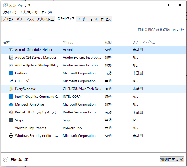Switch to the パフォーマンス tab
Image resolution: width=187 pixels, height=167 pixels.
25,19
